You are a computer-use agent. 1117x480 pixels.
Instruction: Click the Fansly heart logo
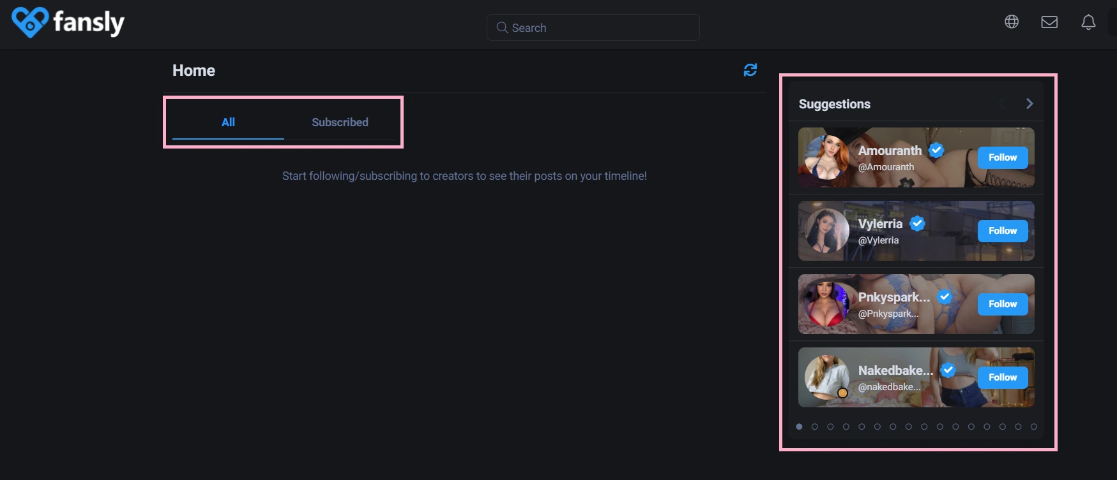(29, 22)
